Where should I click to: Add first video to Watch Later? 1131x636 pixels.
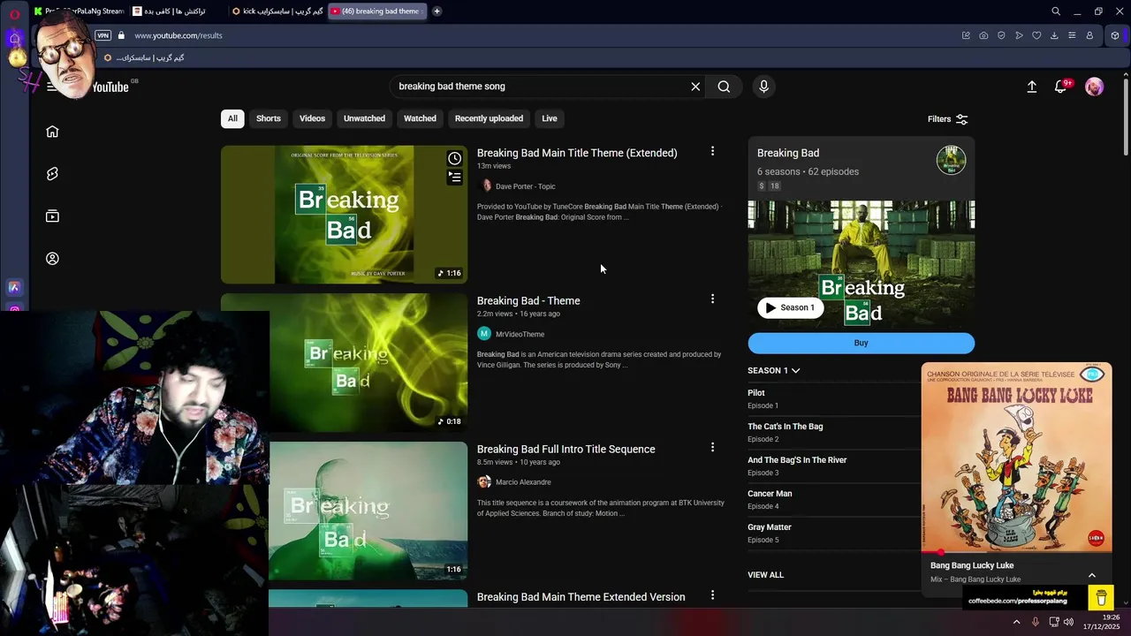454,158
